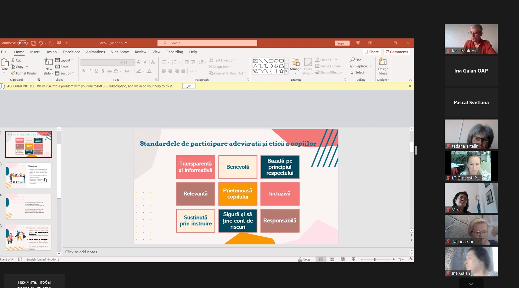Click the Find magnifier icon
The width and height of the screenshot is (519, 288).
coord(353,60)
